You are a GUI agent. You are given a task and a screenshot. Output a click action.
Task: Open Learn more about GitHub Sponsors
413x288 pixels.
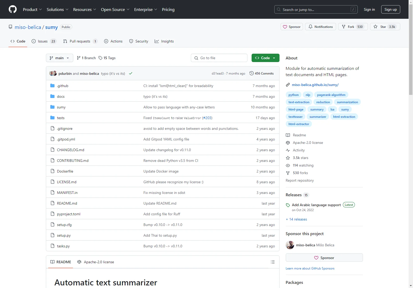(310, 268)
